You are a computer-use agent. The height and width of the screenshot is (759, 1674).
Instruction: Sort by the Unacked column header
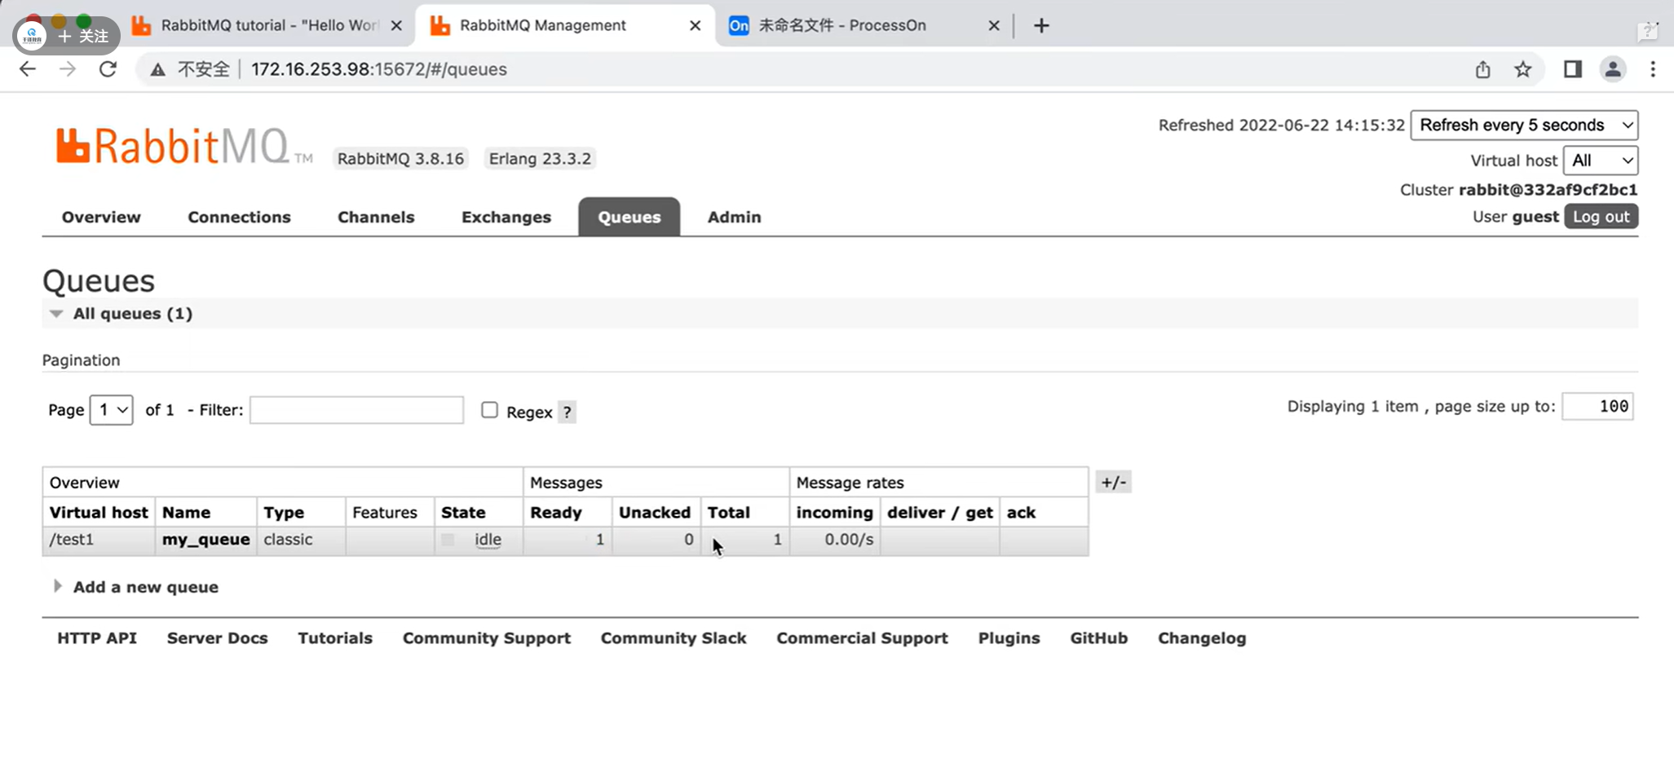point(655,512)
